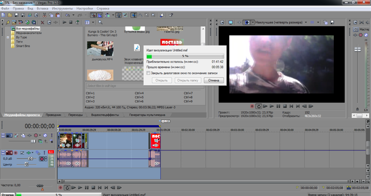Screen dimensions: 371x196
Task: Select the Zoom Edit magnifier tool
Action: coord(154,15)
